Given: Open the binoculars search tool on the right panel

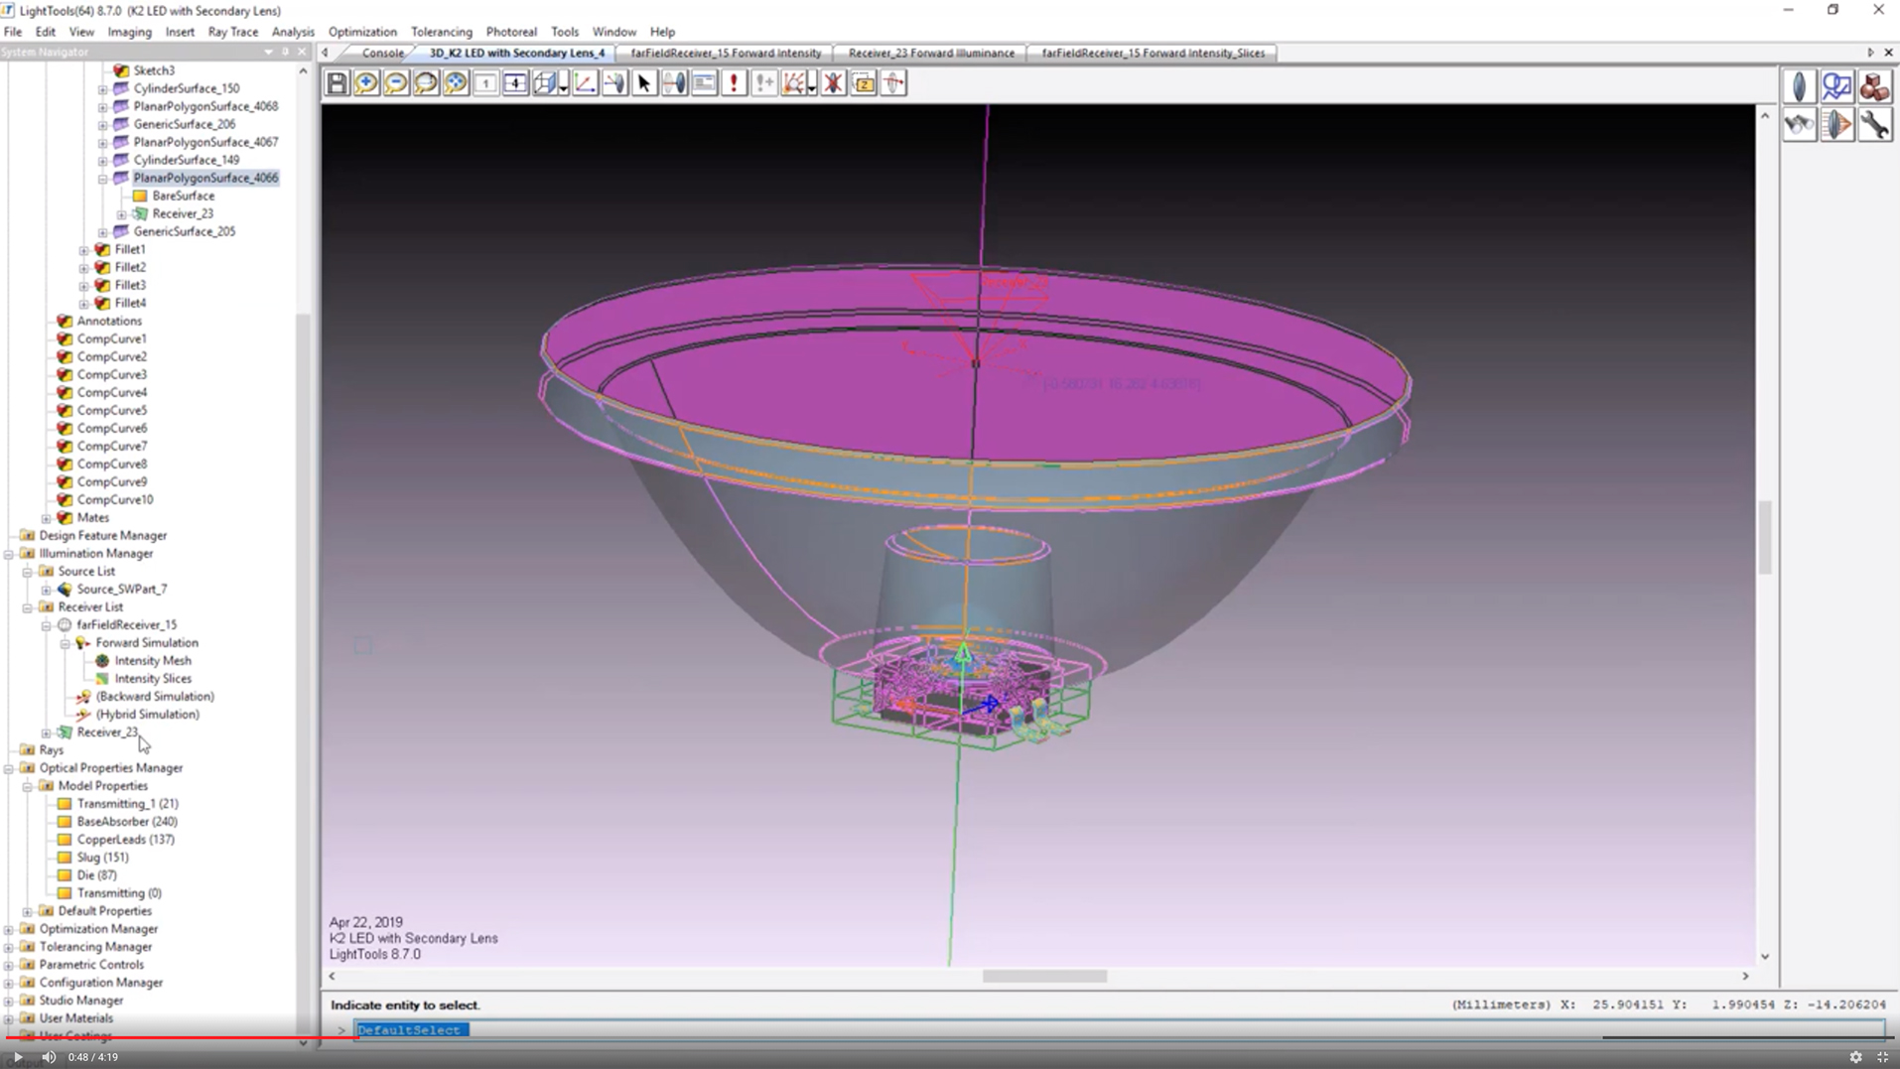Looking at the screenshot, I should 1798,124.
